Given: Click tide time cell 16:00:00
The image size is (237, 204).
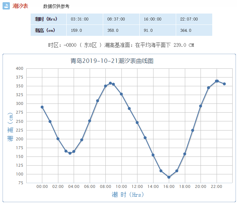Looking at the screenshot, I should tap(158, 19).
